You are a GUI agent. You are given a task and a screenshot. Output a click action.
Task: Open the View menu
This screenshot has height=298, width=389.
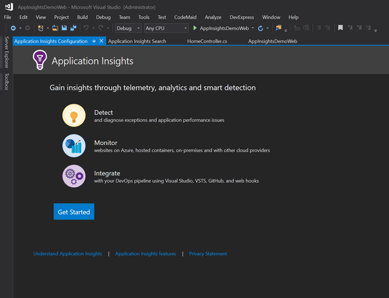tap(40, 17)
